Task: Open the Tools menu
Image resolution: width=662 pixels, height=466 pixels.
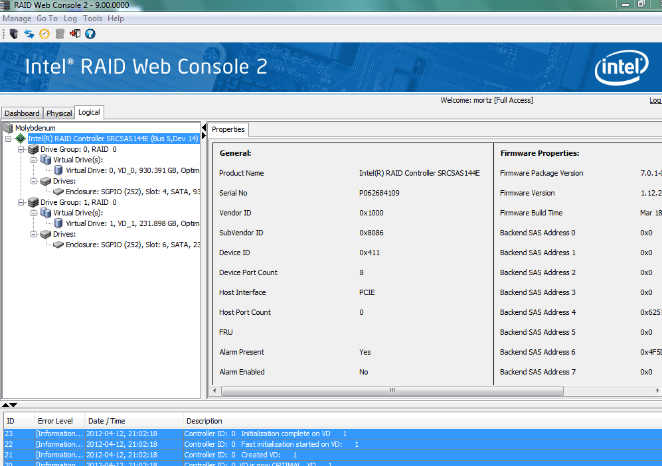Action: pyautogui.click(x=92, y=19)
